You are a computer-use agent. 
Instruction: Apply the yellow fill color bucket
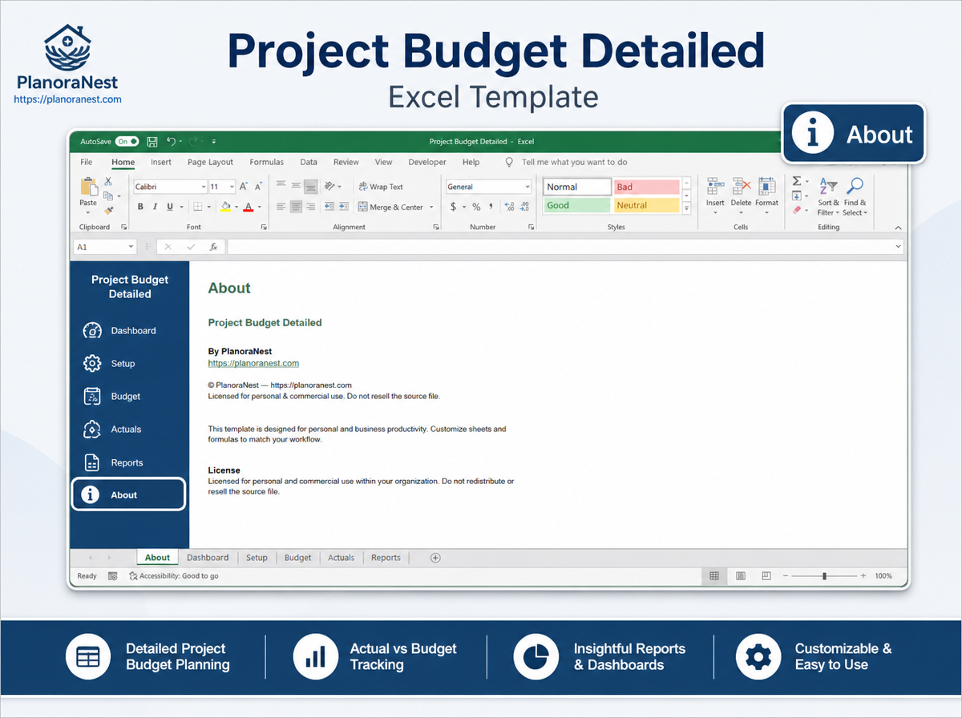(225, 207)
